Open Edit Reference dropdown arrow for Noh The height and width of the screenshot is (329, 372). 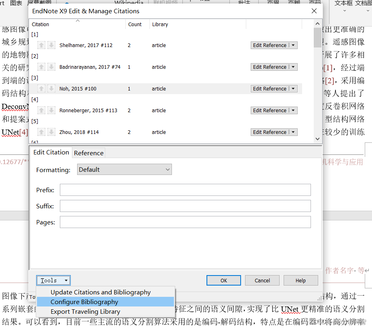pos(294,88)
